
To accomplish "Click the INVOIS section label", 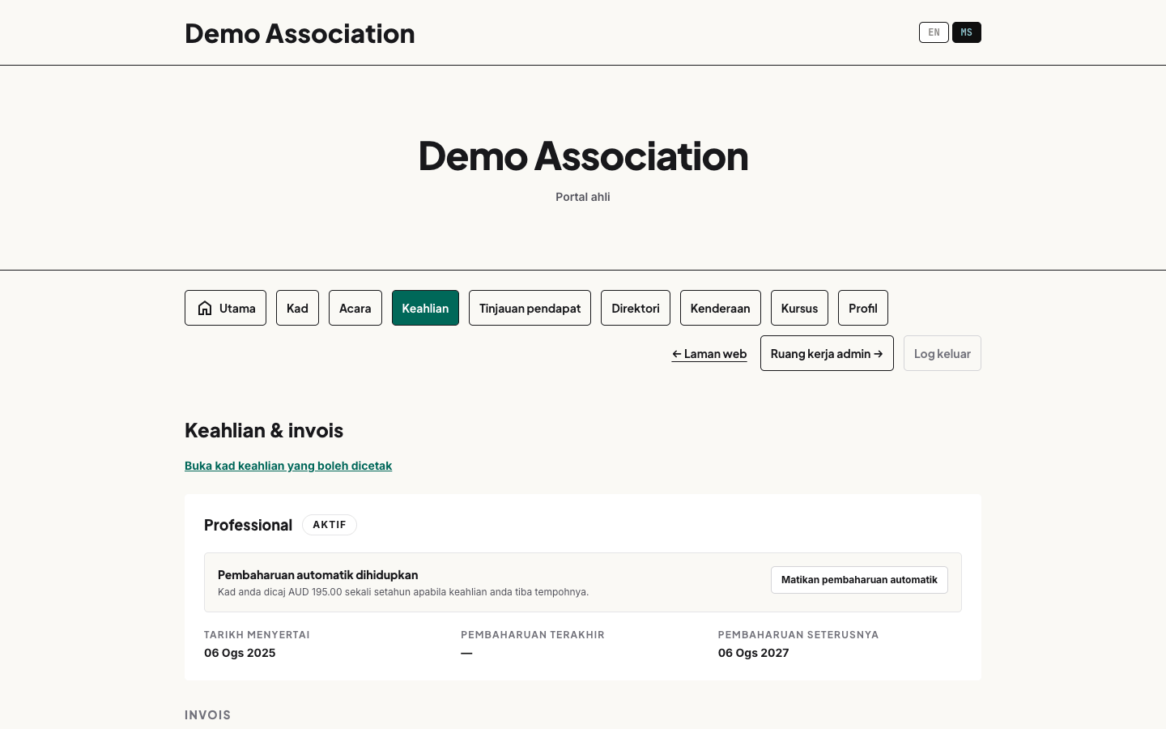I will coord(208,715).
